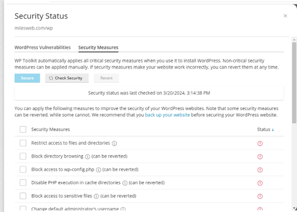Click Status column sort arrow
This screenshot has width=297, height=212.
coord(273,130)
